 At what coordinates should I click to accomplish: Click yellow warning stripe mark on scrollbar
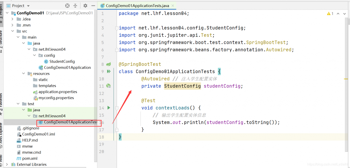pos(346,79)
